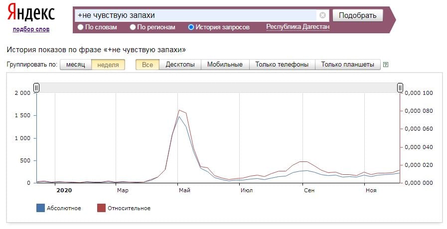Open the подбор слов link
This screenshot has width=447, height=229.
click(x=31, y=29)
